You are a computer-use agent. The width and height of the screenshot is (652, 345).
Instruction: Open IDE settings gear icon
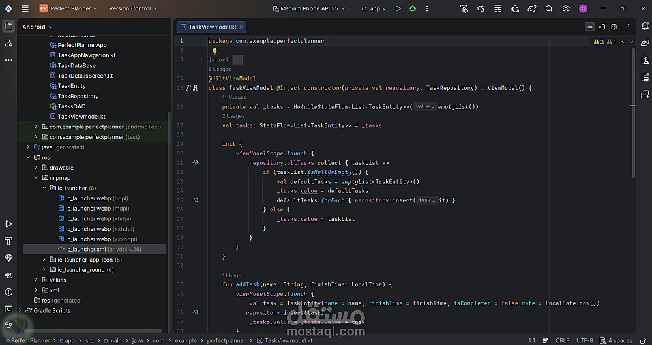(x=566, y=8)
